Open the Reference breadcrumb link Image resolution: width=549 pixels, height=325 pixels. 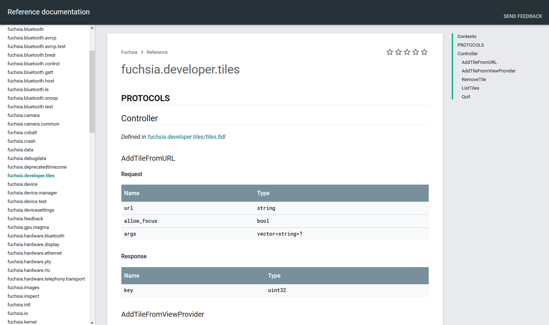coord(157,52)
